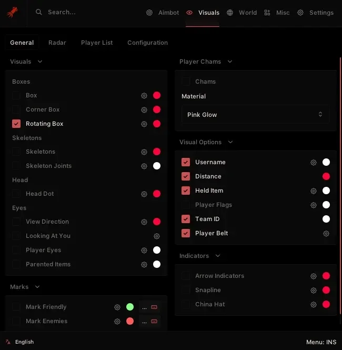Open settings gear for Snapline

[314, 291]
